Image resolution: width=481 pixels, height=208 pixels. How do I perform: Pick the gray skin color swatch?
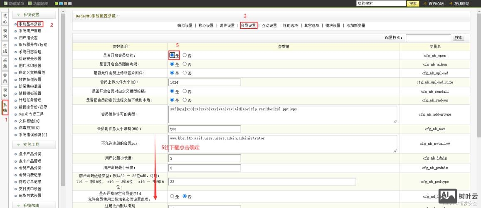[x=69, y=4]
